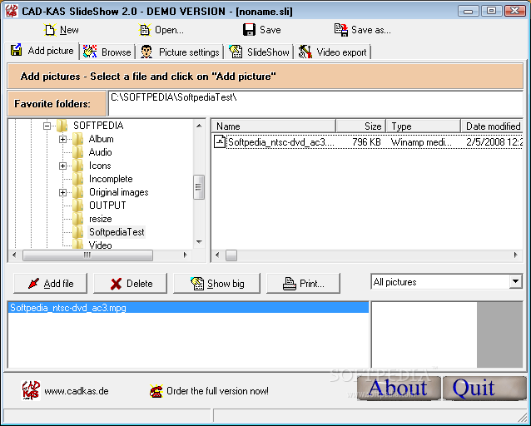Expand the Original images folder node

(x=62, y=192)
